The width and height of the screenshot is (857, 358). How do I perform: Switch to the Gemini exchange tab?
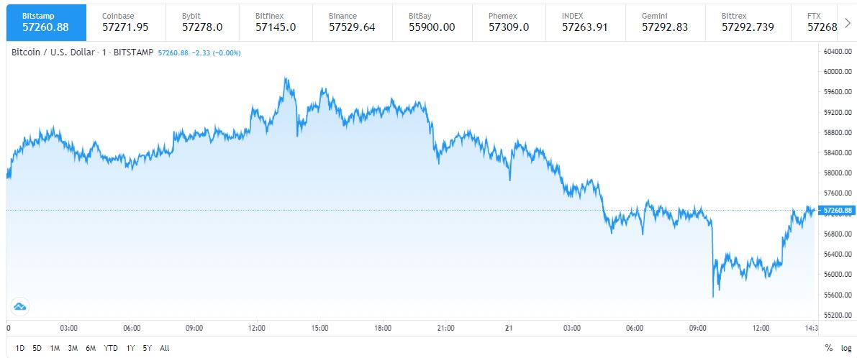point(665,22)
